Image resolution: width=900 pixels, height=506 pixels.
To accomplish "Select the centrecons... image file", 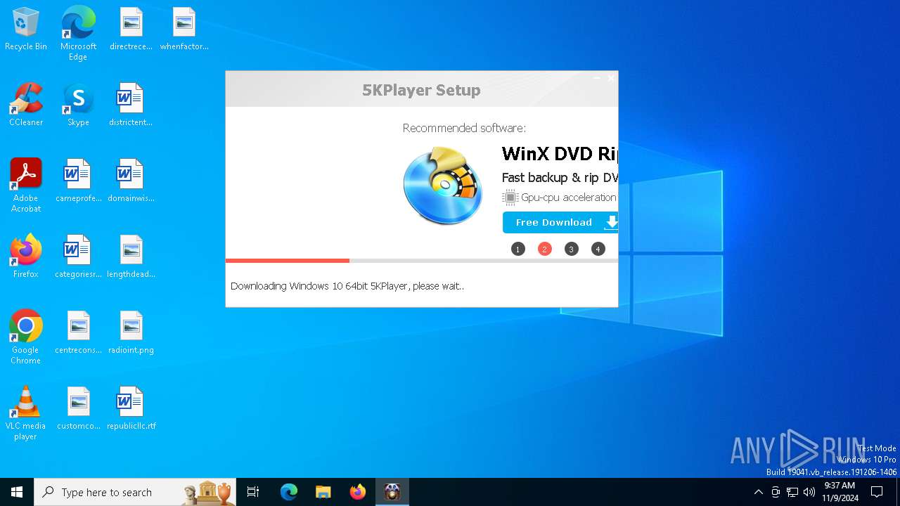I will point(78,332).
